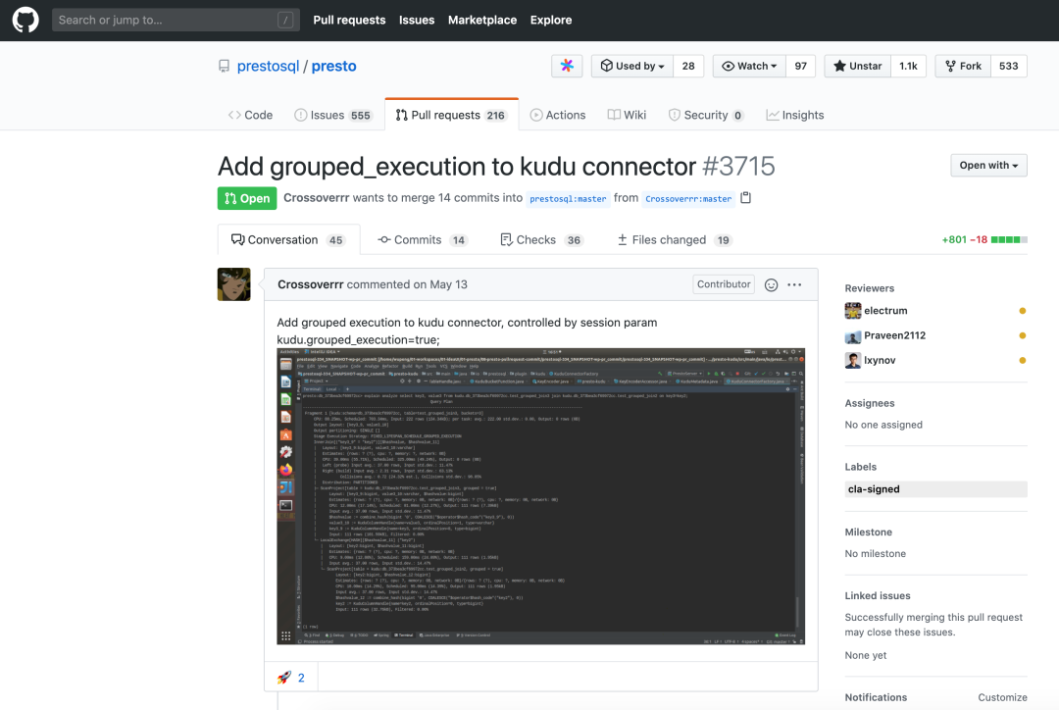Click the Crossoverrr name in comment header

pos(311,284)
